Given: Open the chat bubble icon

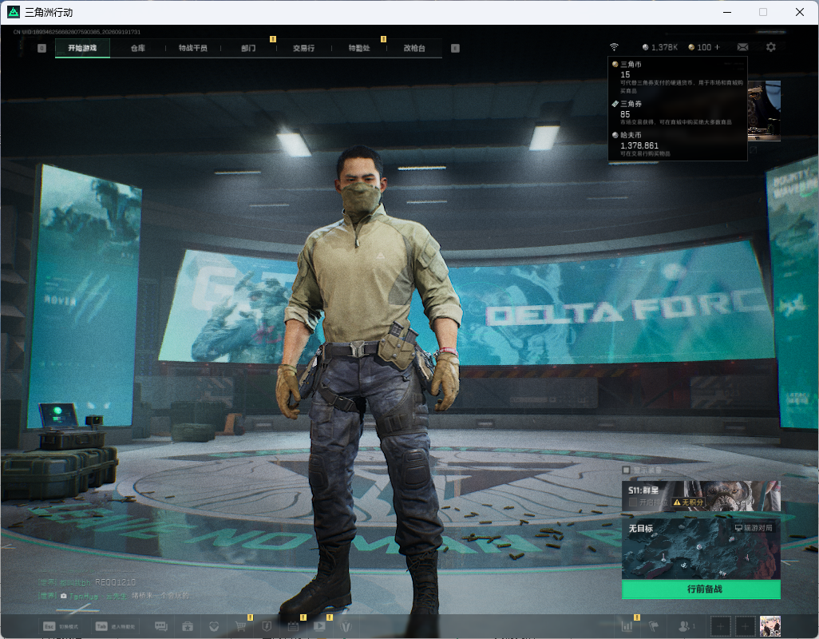Looking at the screenshot, I should tap(161, 626).
